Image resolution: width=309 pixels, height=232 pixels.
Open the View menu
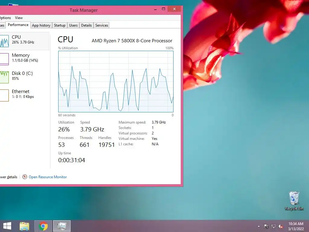click(x=19, y=18)
